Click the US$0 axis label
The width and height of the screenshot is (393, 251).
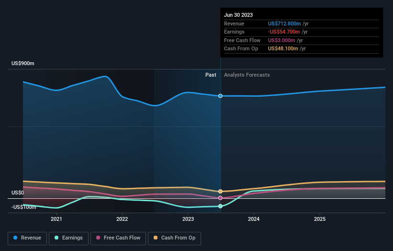[18, 193]
